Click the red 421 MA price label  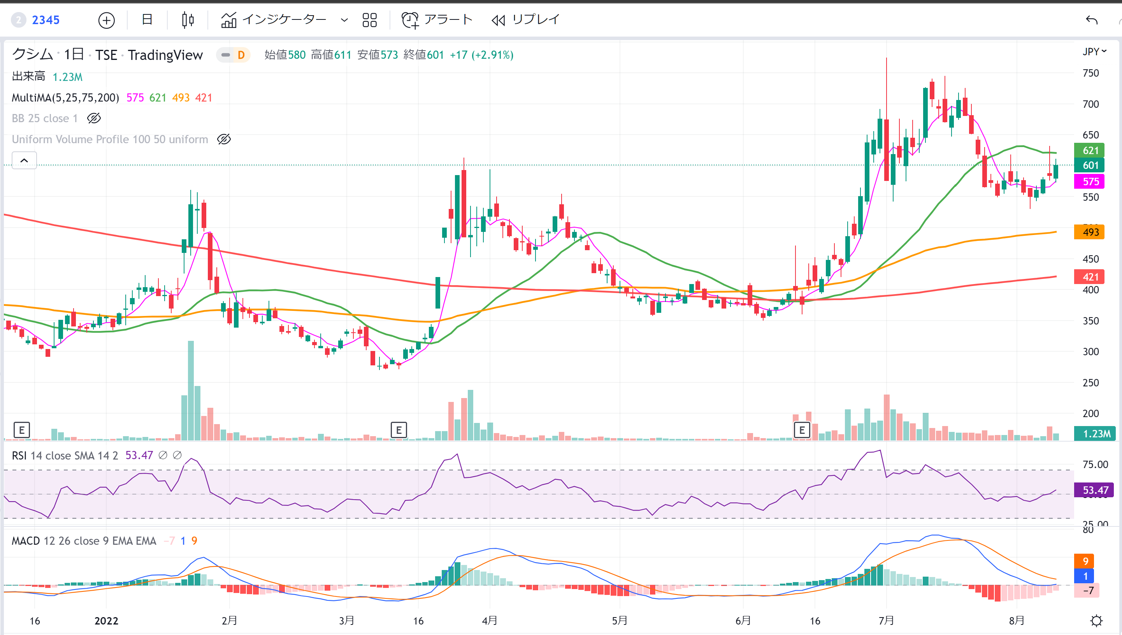1089,277
